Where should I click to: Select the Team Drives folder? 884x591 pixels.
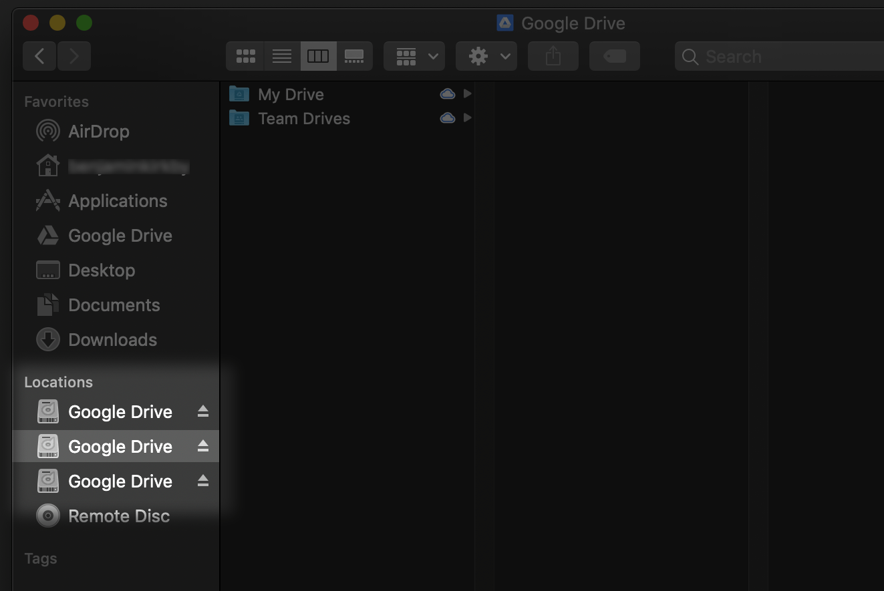(347, 118)
